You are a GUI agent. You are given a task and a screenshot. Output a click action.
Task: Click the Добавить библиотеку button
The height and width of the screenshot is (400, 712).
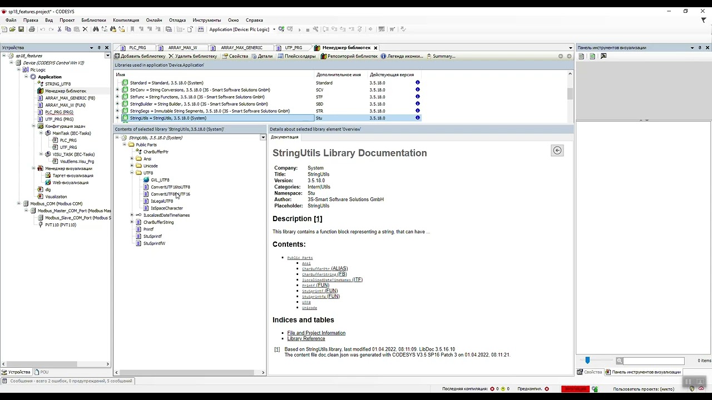click(x=140, y=56)
